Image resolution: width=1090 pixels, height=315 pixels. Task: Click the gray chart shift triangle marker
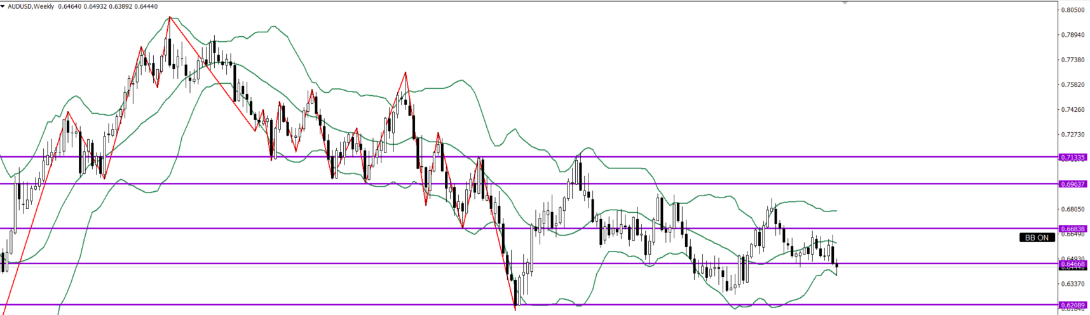click(845, 3)
